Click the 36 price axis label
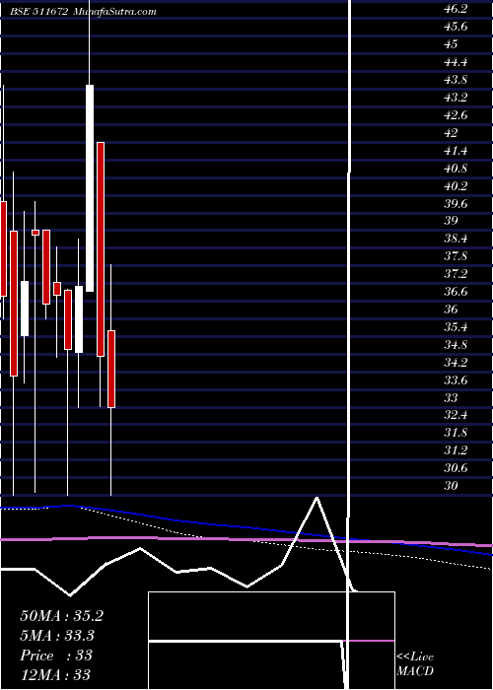 coord(451,310)
